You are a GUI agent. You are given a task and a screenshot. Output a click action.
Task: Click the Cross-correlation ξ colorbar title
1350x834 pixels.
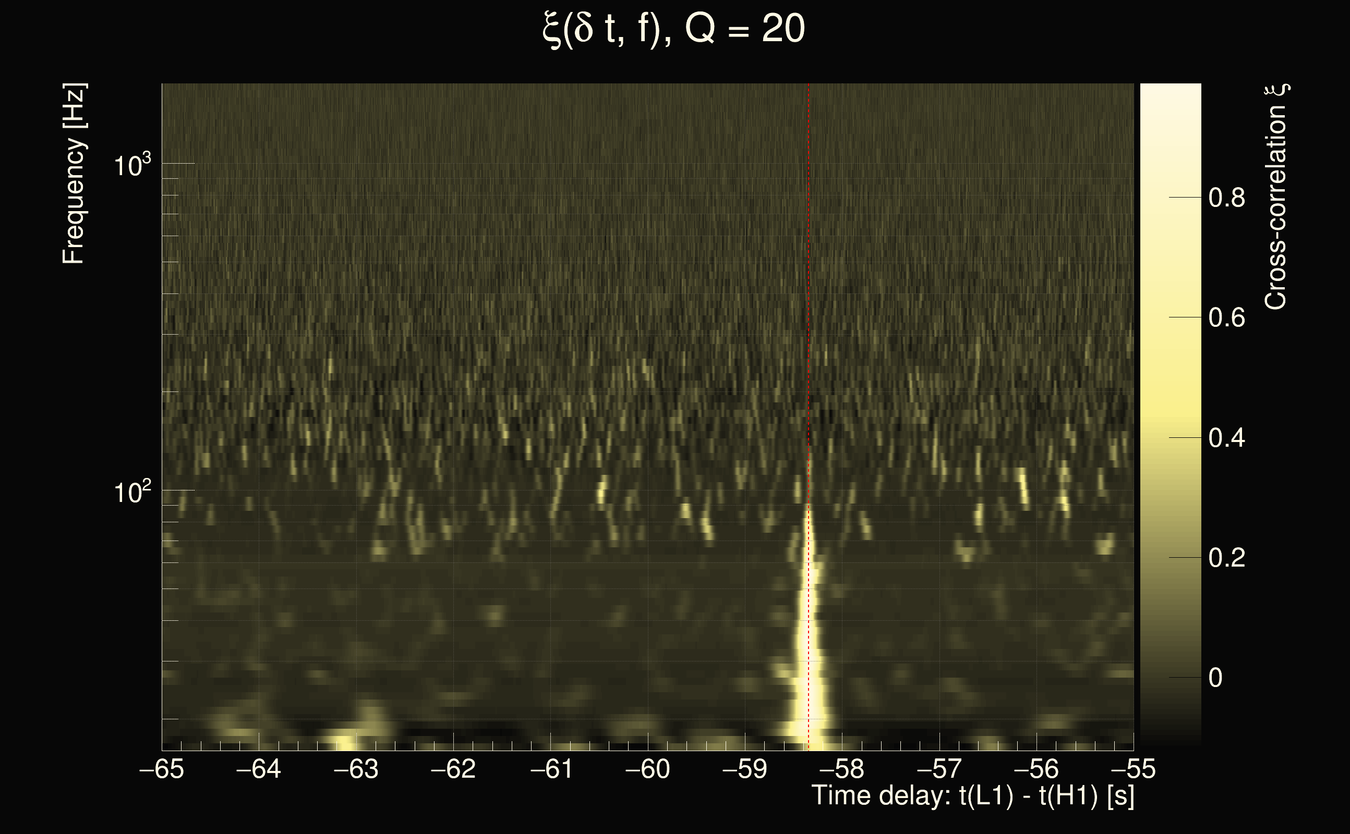pyautogui.click(x=1276, y=197)
